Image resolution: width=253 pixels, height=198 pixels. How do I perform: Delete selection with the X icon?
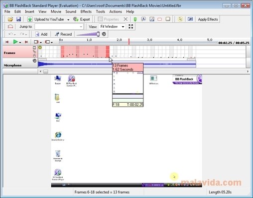(x=126, y=19)
